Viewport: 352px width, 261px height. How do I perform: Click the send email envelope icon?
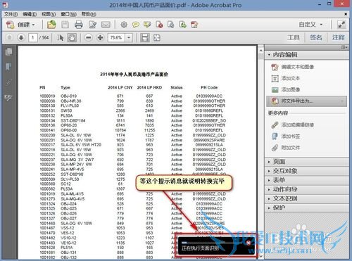[x=106, y=25]
